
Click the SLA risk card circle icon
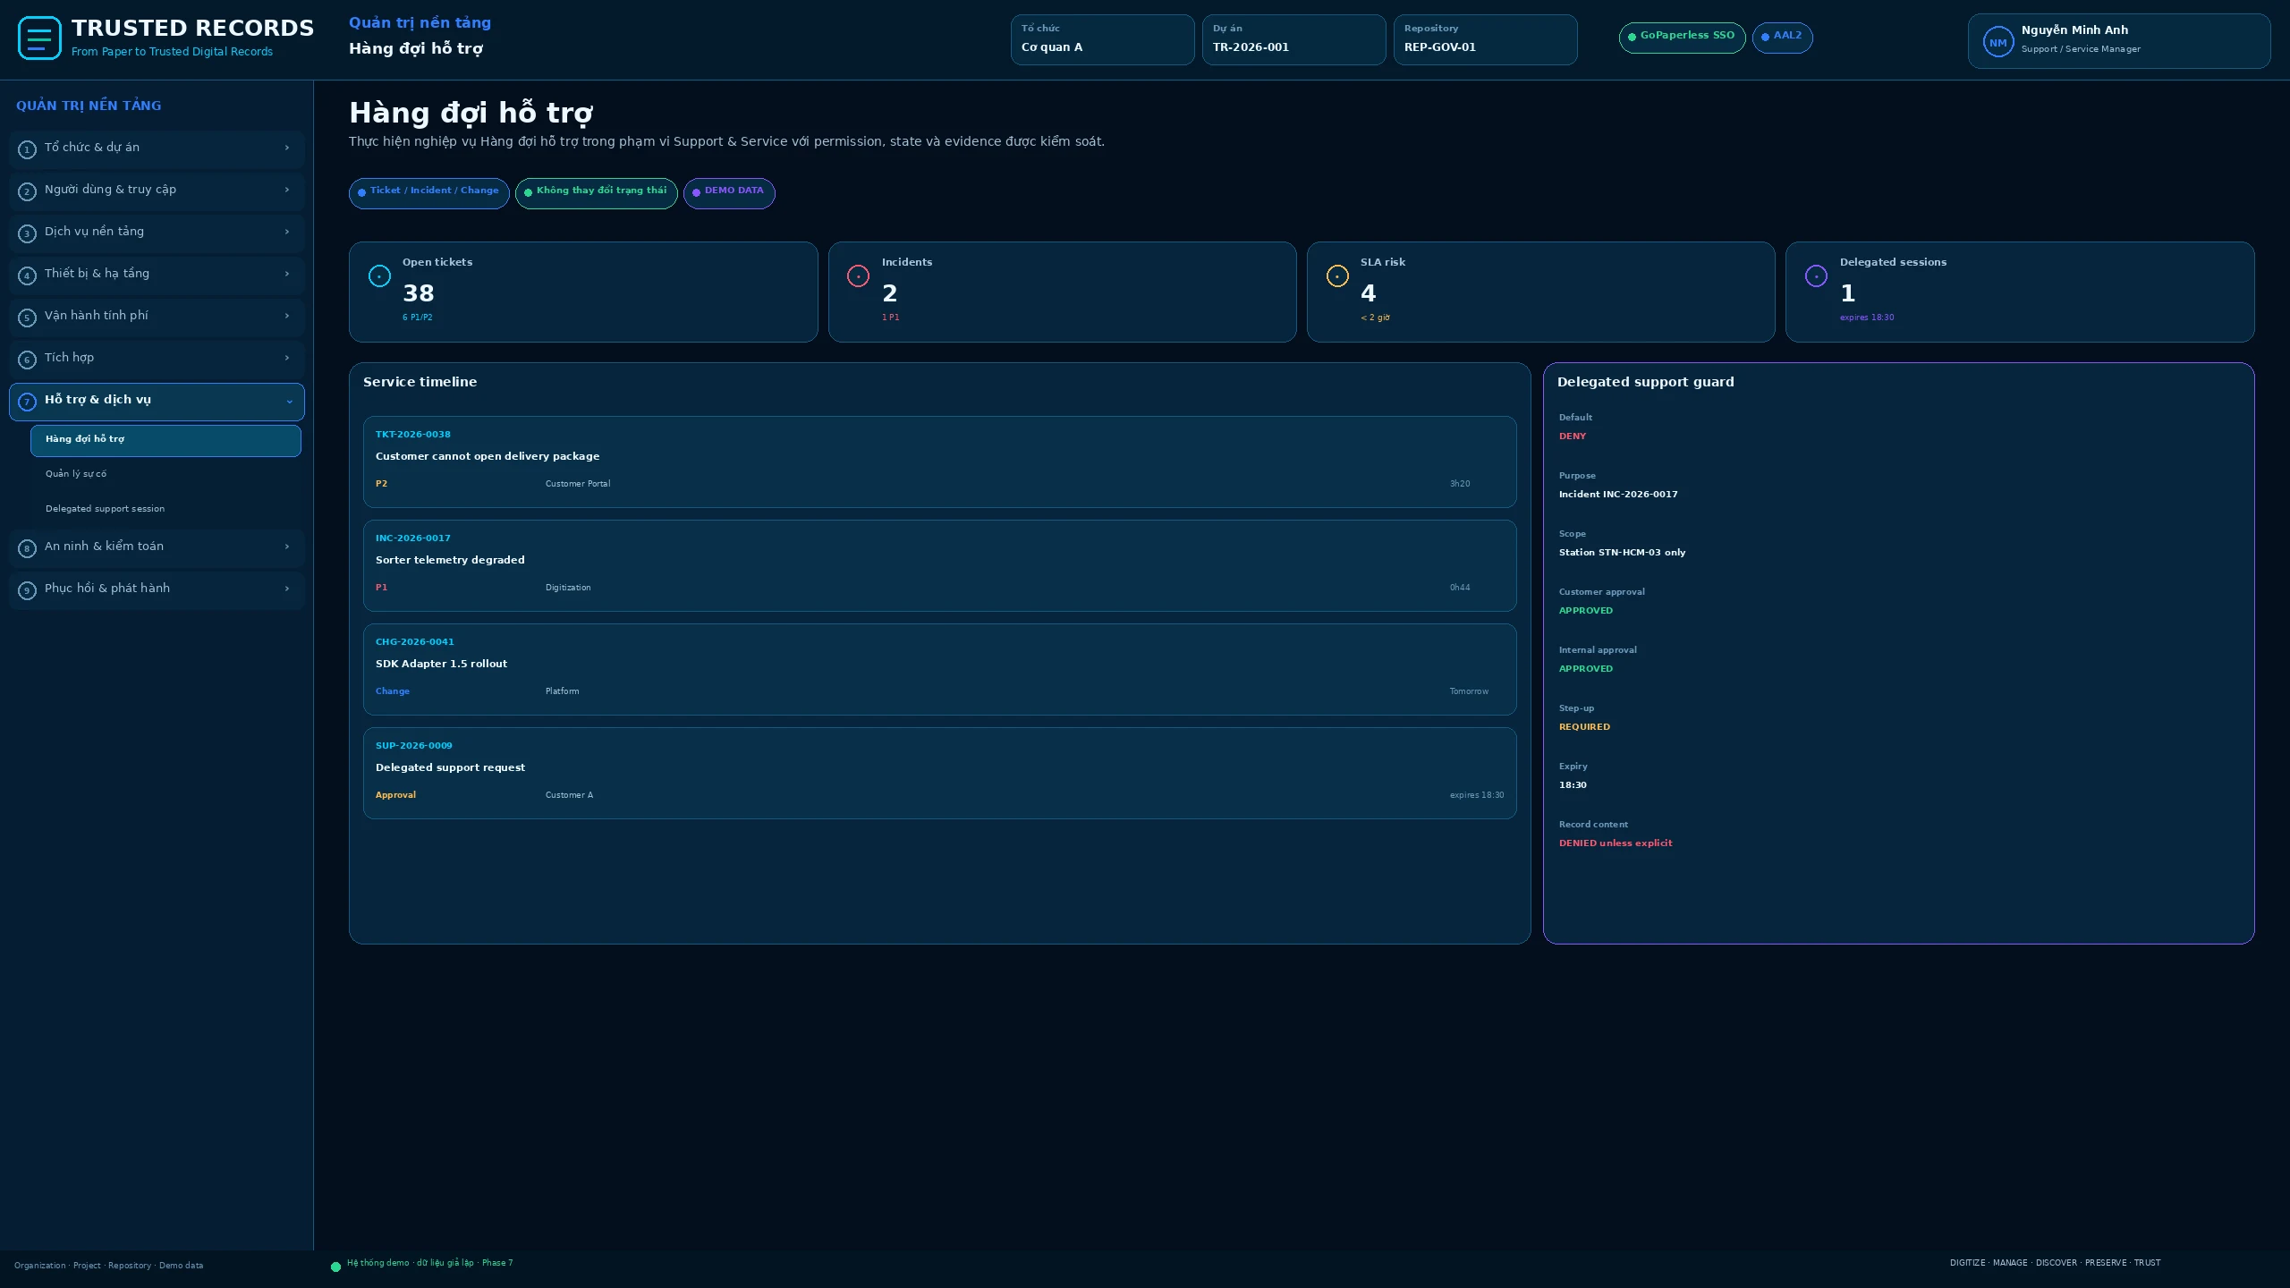point(1337,276)
